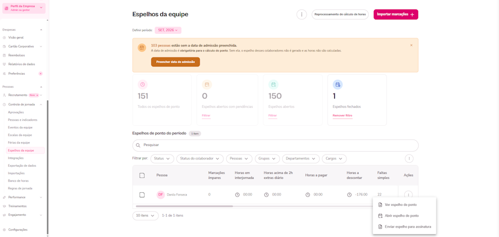Click the Horas a pagar column header

pyautogui.click(x=316, y=176)
